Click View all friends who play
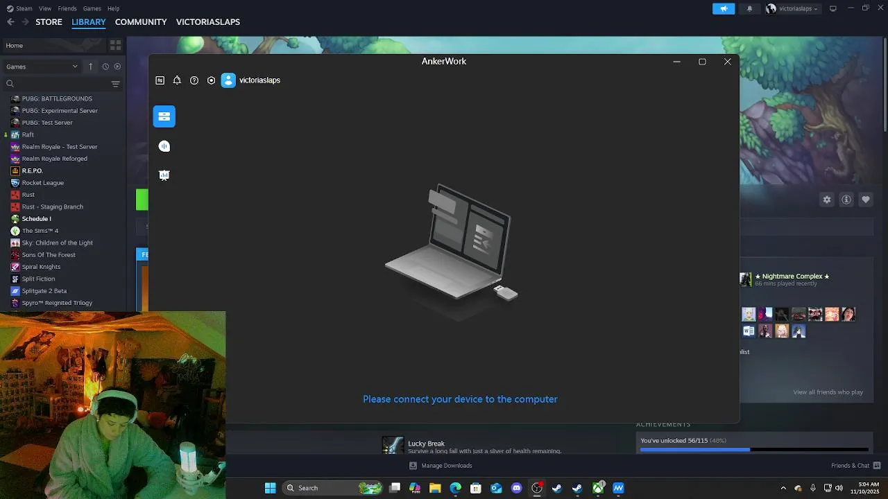The width and height of the screenshot is (888, 499). coord(828,392)
